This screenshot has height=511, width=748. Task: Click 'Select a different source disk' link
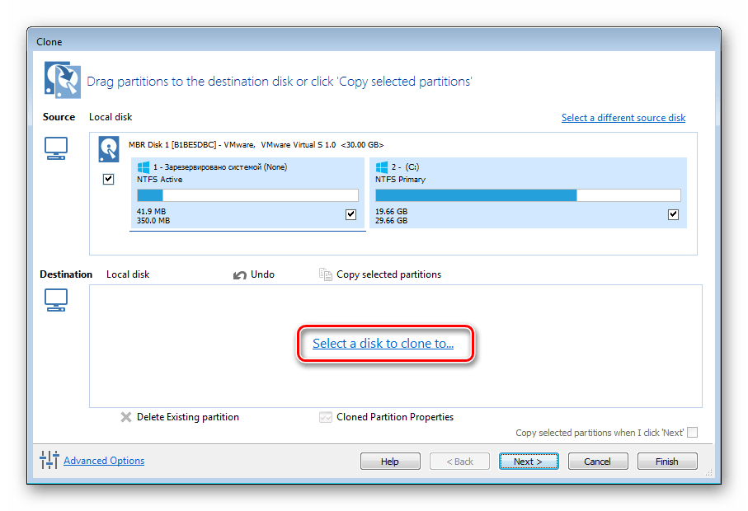[623, 118]
